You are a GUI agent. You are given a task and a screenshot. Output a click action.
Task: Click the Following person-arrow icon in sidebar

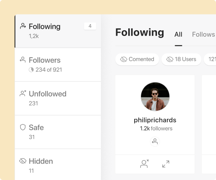[23, 26]
